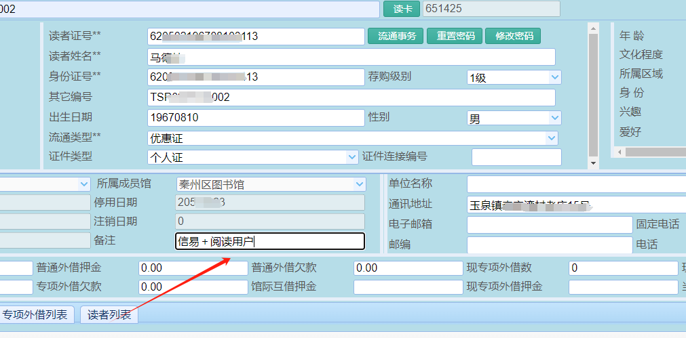Image resolution: width=686 pixels, height=338 pixels.
Task: Focus the 读者姓名 text field
Action: tap(351, 57)
